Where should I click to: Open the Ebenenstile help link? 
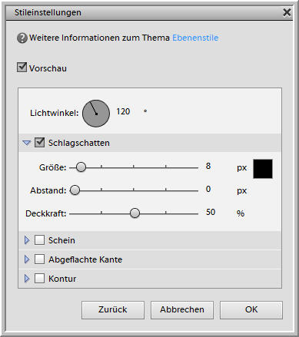coord(195,38)
